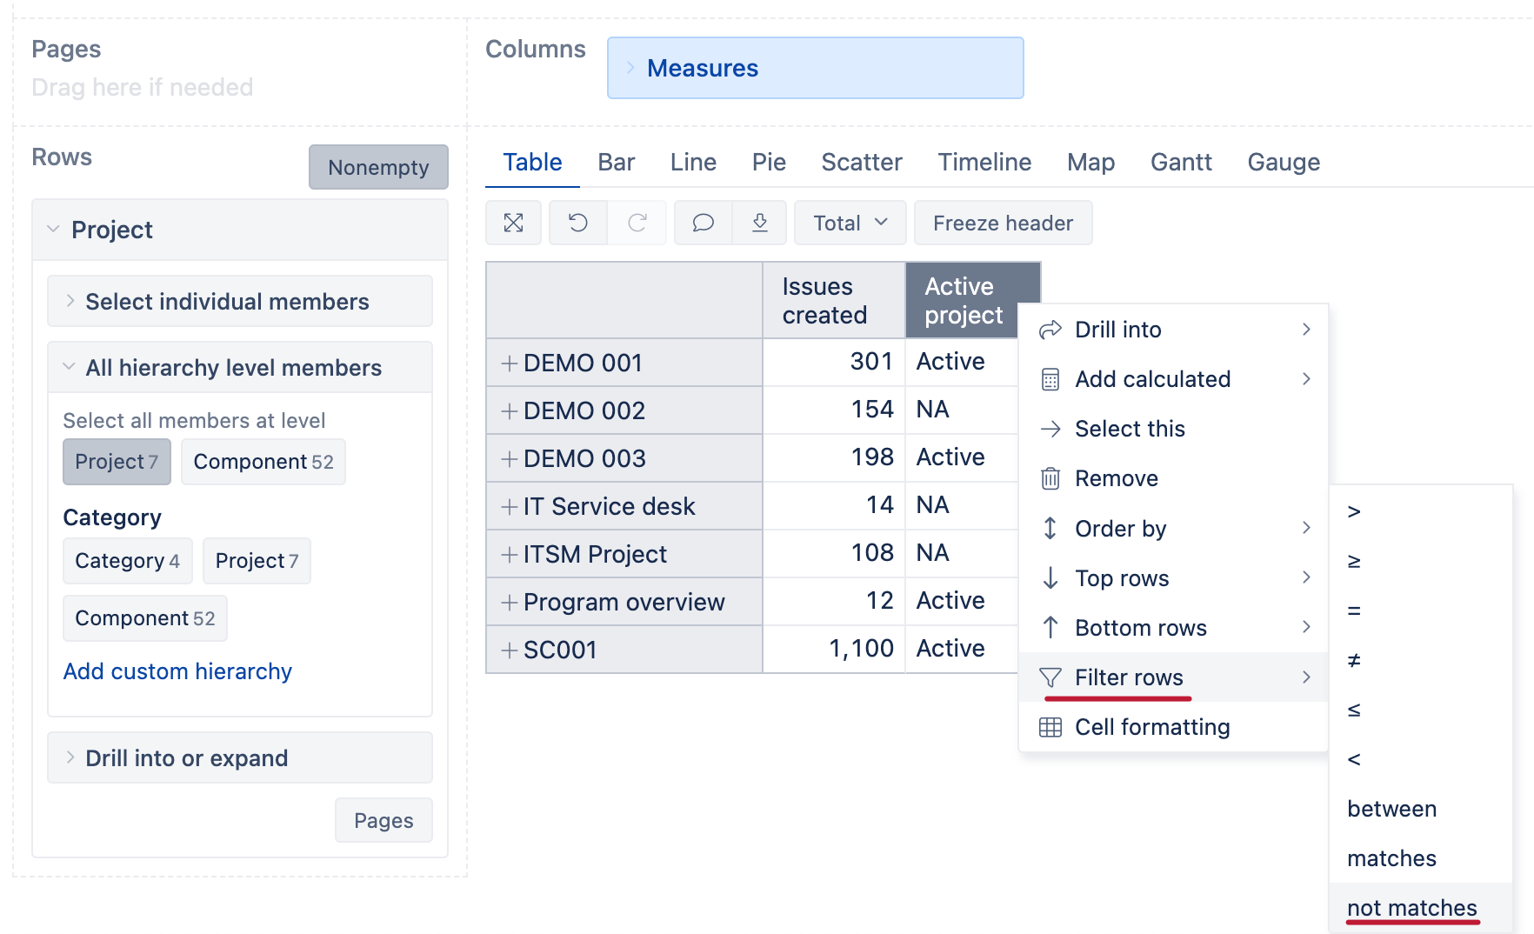Click the export download icon

[x=760, y=223]
